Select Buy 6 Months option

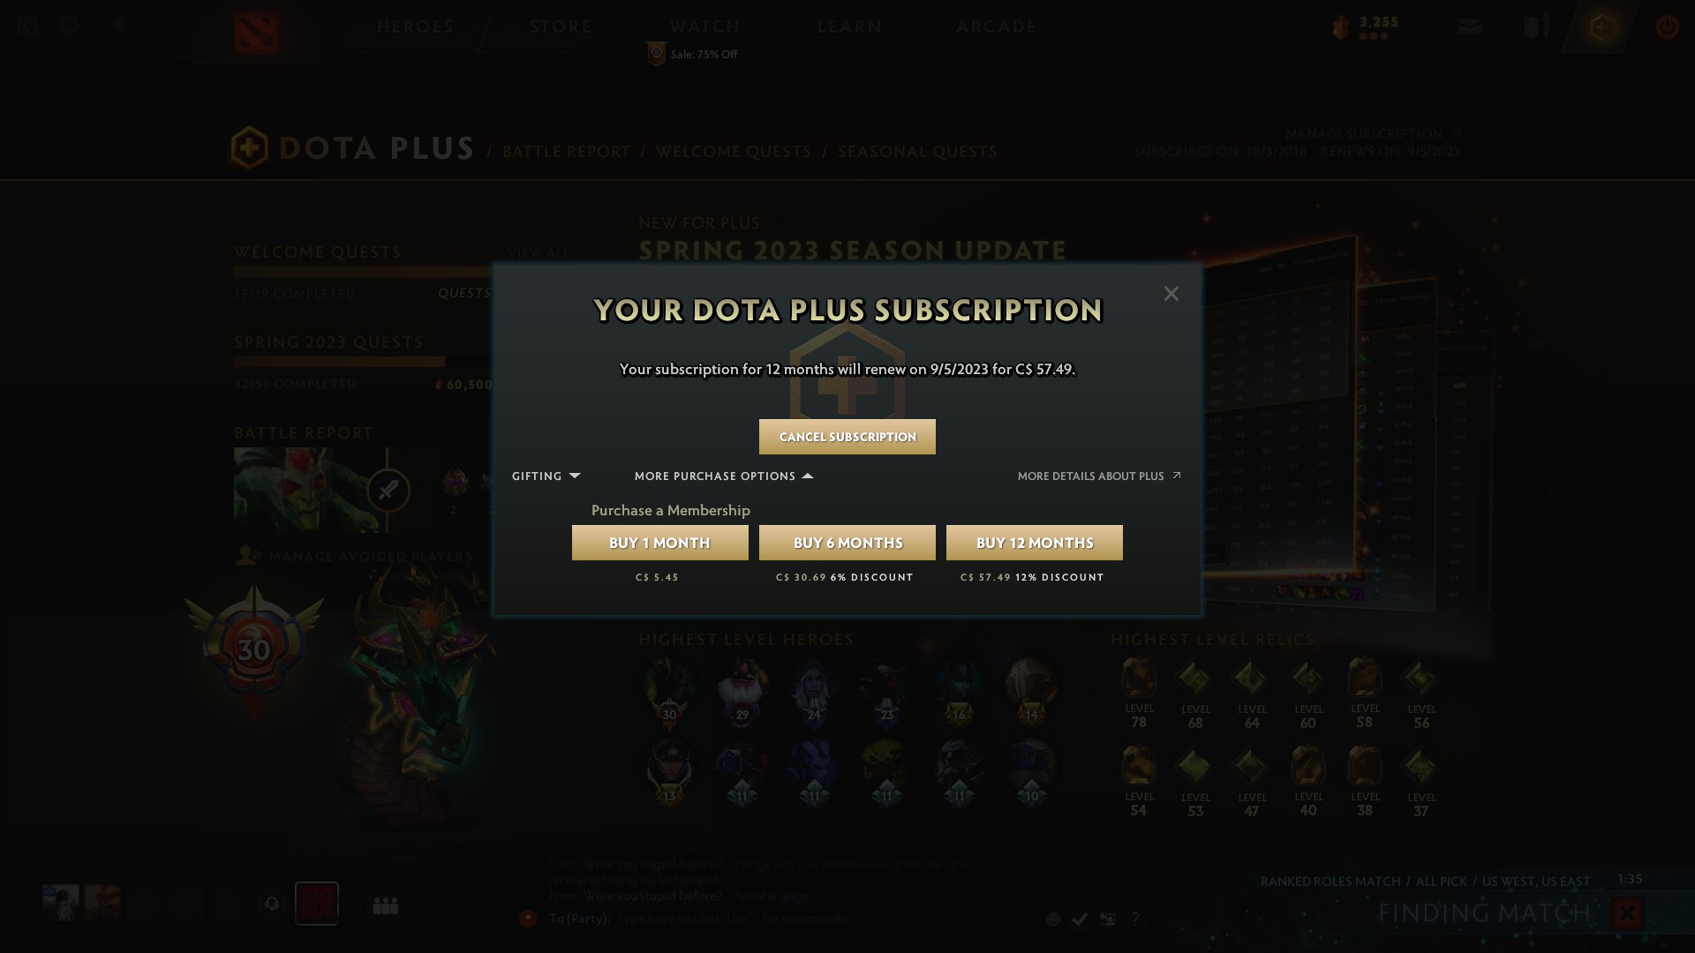[847, 543]
